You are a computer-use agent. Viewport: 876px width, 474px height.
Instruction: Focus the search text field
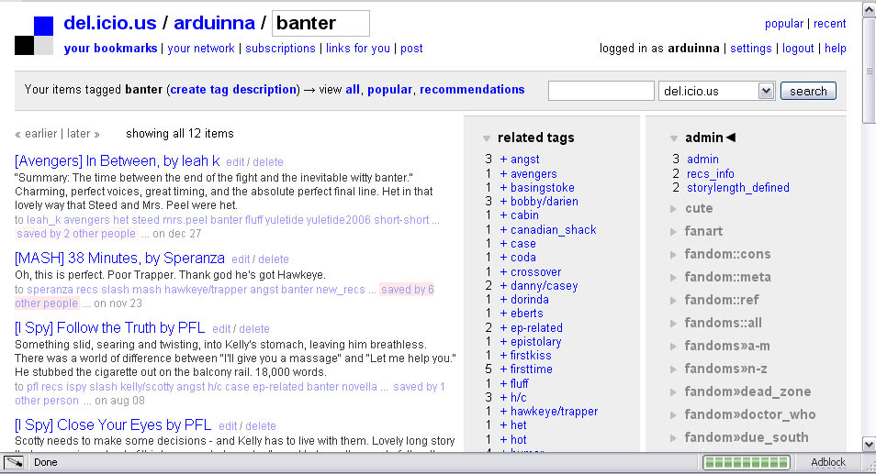601,91
